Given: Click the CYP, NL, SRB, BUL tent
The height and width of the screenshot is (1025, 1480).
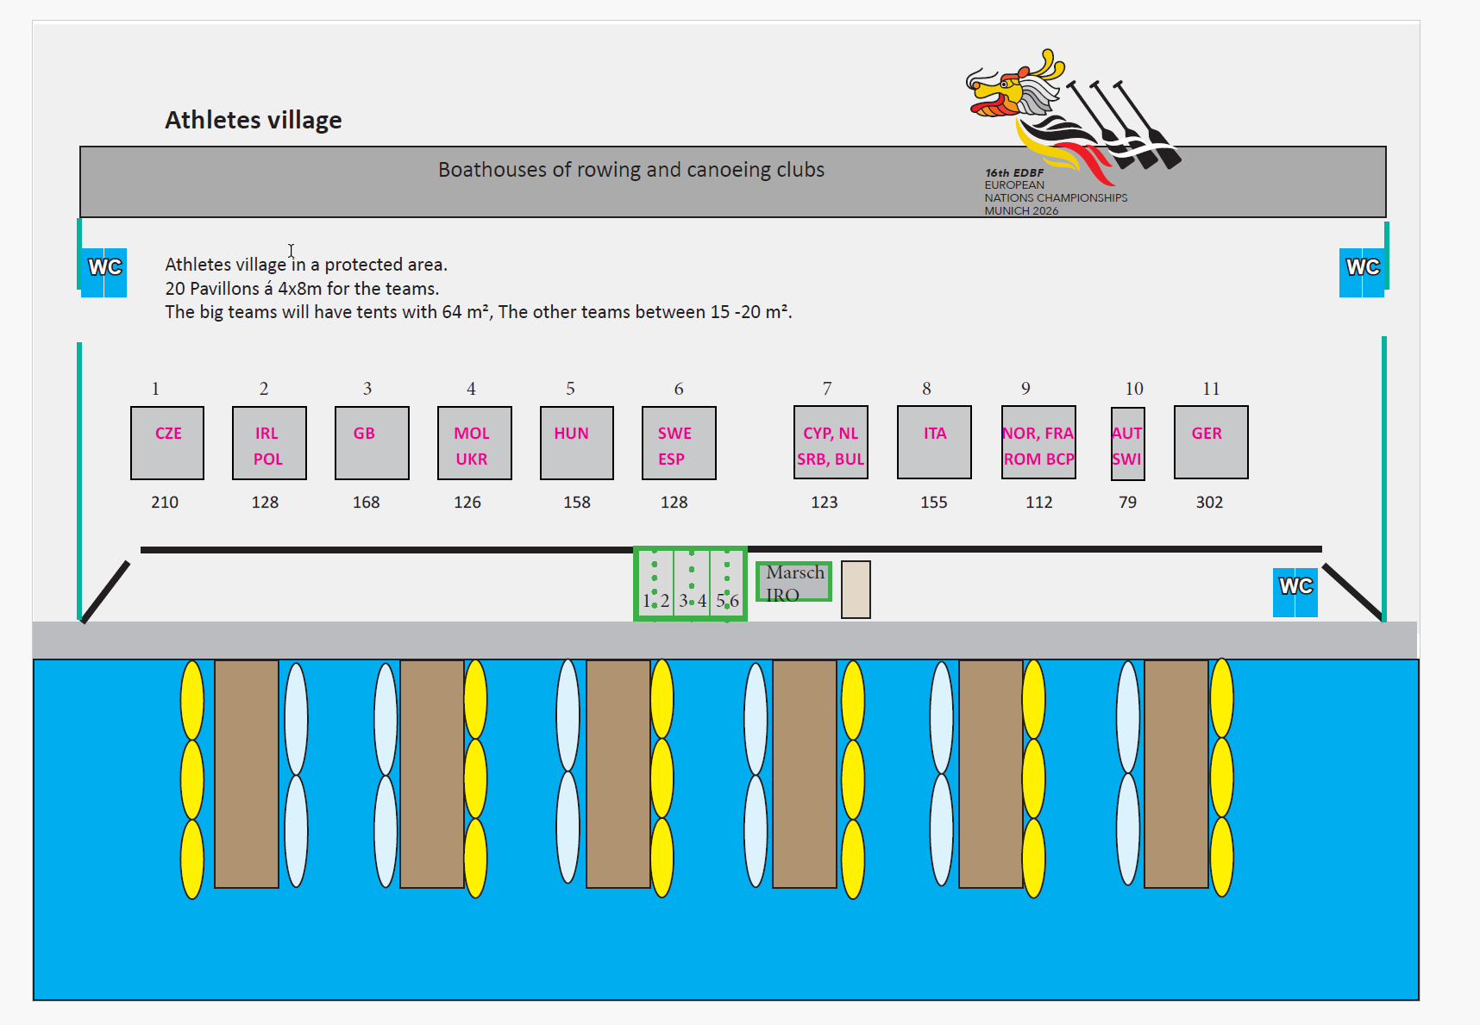Looking at the screenshot, I should (x=831, y=442).
